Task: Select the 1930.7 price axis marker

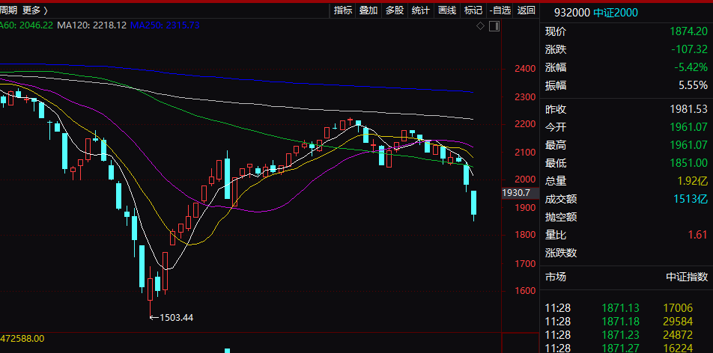Action: tap(515, 193)
